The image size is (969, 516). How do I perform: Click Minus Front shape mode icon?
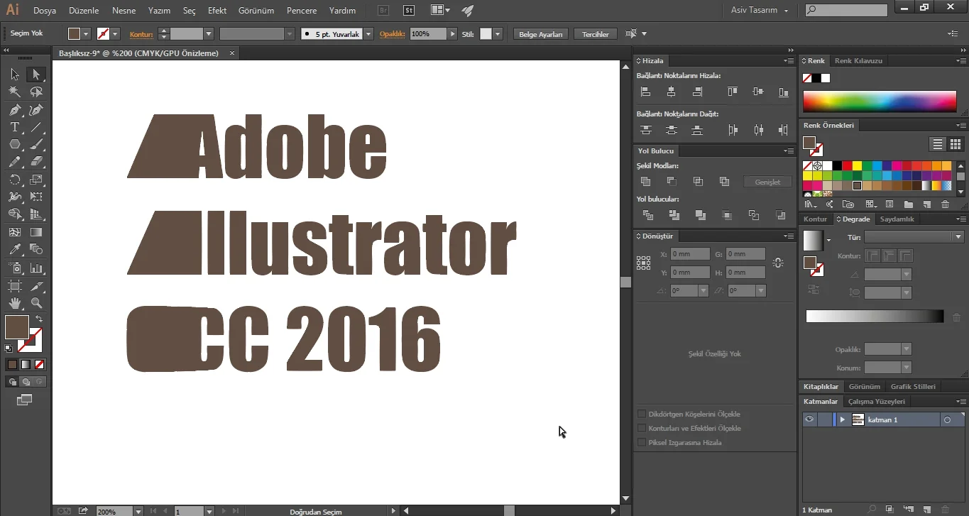coord(672,182)
